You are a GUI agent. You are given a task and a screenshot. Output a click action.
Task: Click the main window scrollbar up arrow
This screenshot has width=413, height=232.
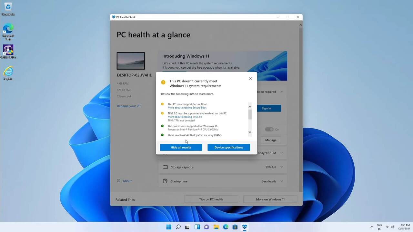click(x=301, y=25)
